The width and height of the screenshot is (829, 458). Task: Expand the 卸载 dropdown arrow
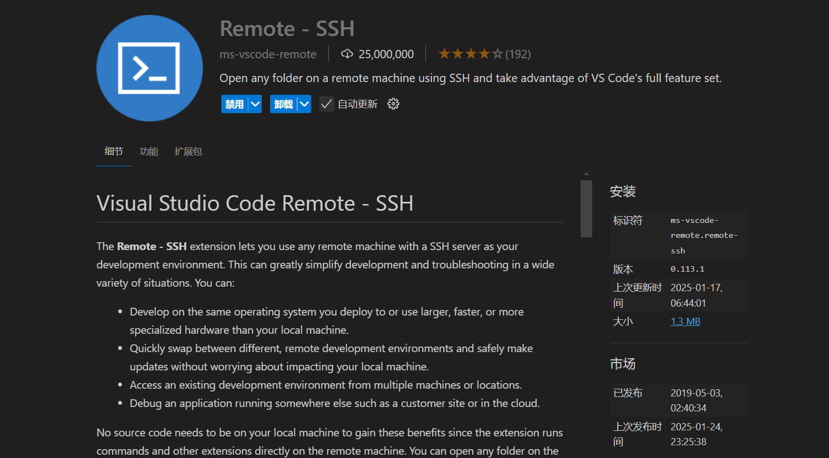[x=304, y=104]
